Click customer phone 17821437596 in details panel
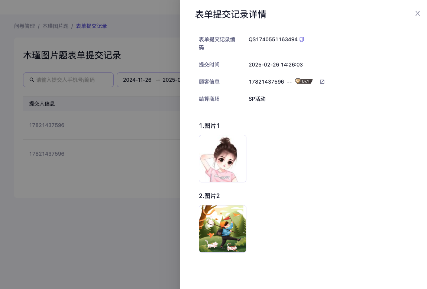The width and height of the screenshot is (427, 289). click(266, 82)
